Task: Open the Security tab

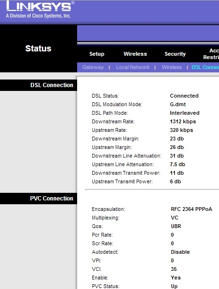Action: (175, 54)
